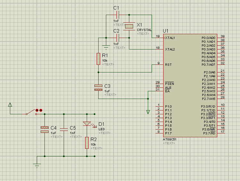Click the crystal X1 symbol
Viewport: 240px width, 181px height.
tap(129, 26)
